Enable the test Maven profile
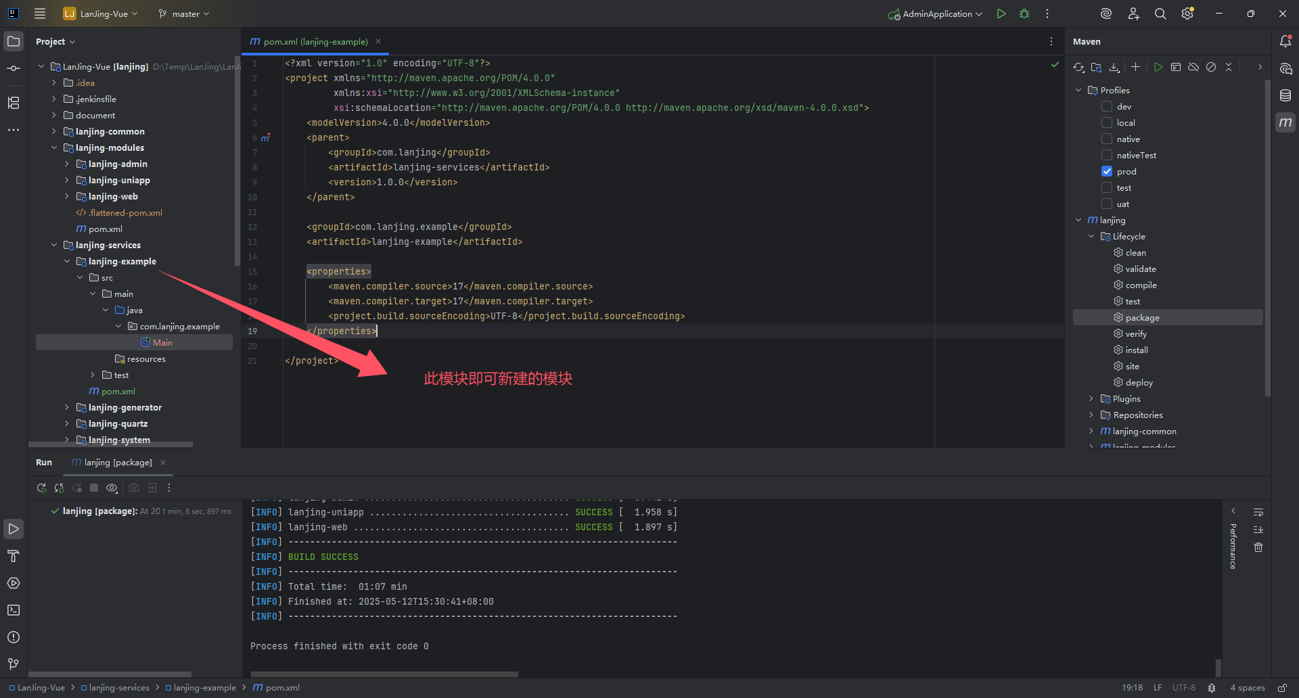 [1107, 187]
